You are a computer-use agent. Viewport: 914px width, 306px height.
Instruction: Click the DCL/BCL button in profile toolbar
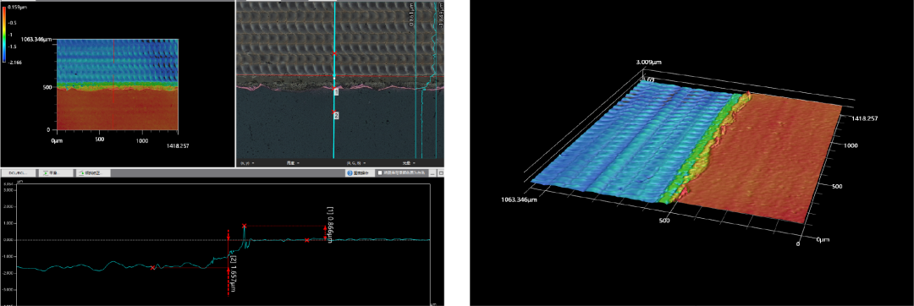(18, 173)
